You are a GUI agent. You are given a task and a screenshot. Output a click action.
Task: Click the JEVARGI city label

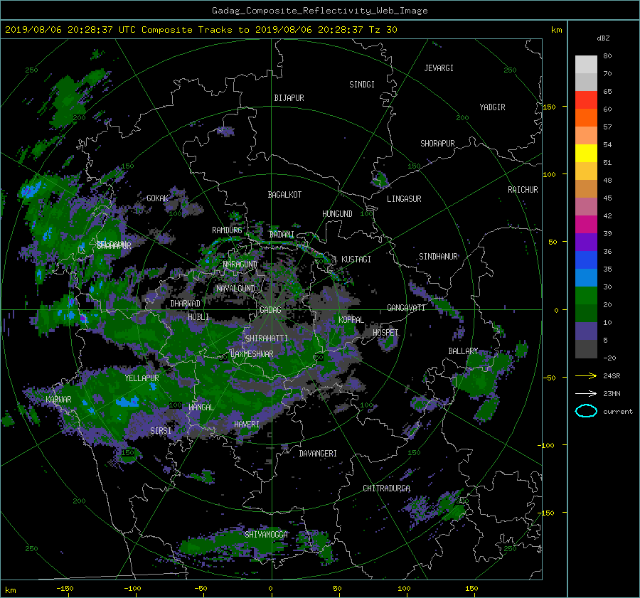[439, 68]
